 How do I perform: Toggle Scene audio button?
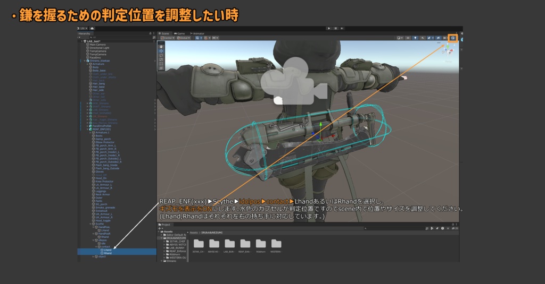422,38
